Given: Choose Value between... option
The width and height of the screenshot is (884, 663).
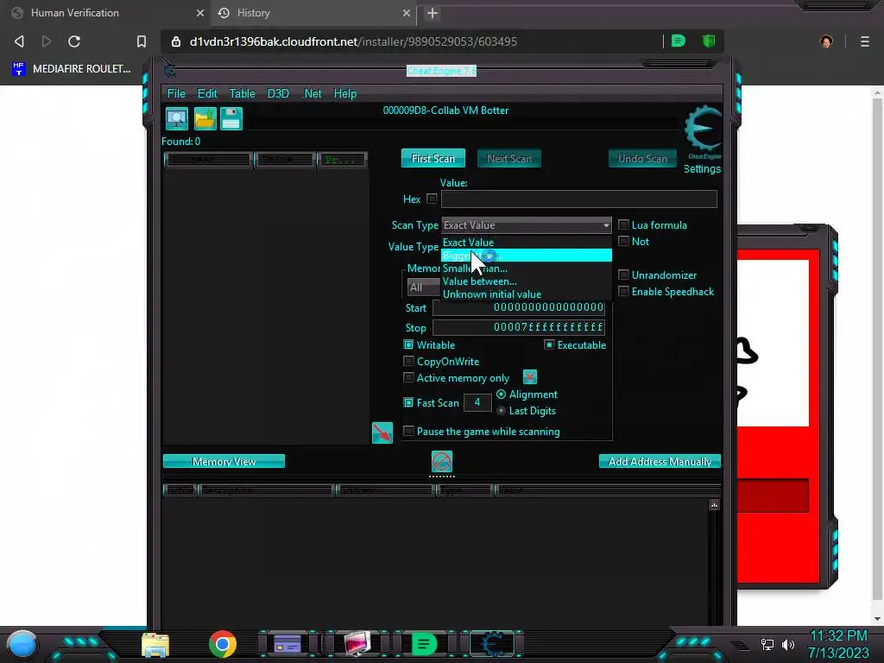Looking at the screenshot, I should (x=527, y=281).
